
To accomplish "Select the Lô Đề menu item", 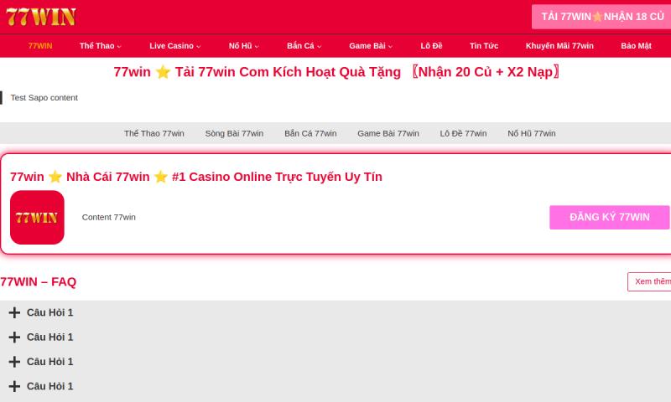I will [x=431, y=46].
